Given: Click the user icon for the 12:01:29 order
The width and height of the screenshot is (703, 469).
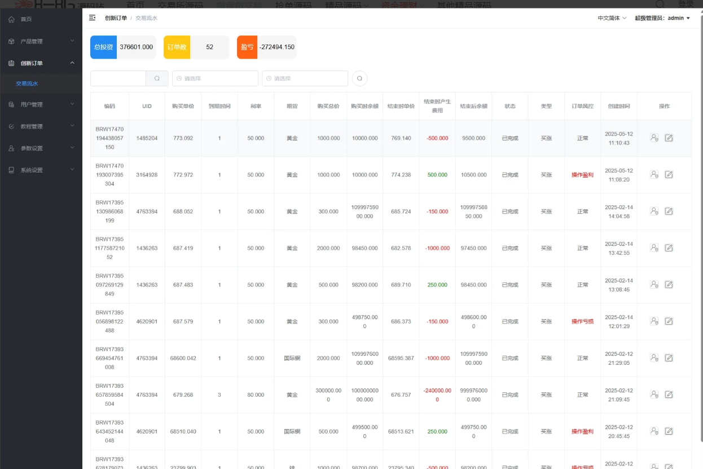Looking at the screenshot, I should 654,321.
